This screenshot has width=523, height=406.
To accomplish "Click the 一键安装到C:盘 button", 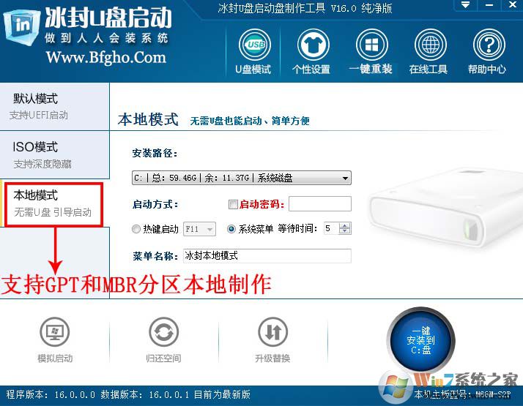I will (421, 341).
